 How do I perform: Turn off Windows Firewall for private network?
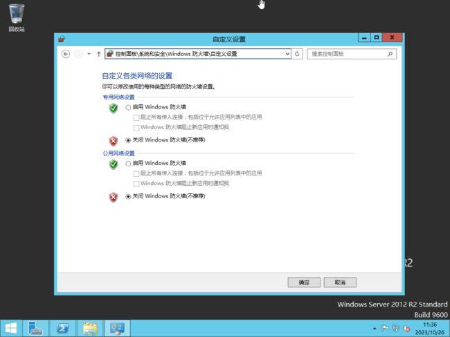[128, 140]
